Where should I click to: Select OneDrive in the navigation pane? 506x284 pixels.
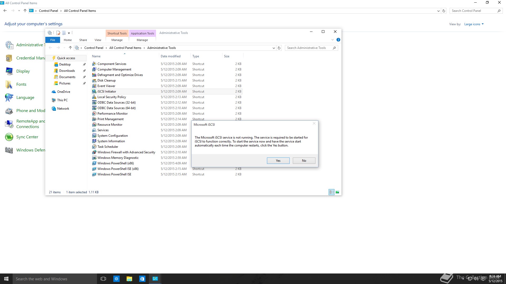pos(64,92)
